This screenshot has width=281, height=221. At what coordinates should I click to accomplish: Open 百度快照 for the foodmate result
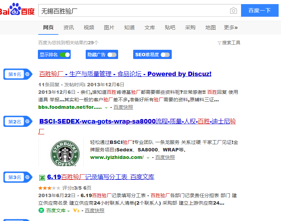(x=123, y=107)
